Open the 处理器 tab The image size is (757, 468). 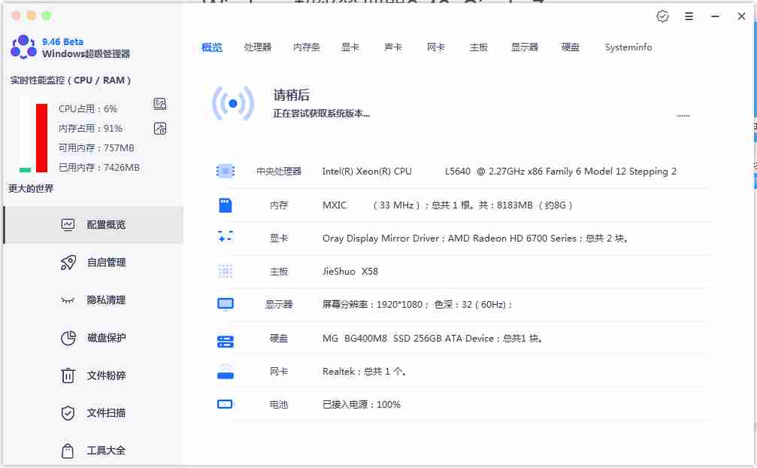tap(257, 47)
